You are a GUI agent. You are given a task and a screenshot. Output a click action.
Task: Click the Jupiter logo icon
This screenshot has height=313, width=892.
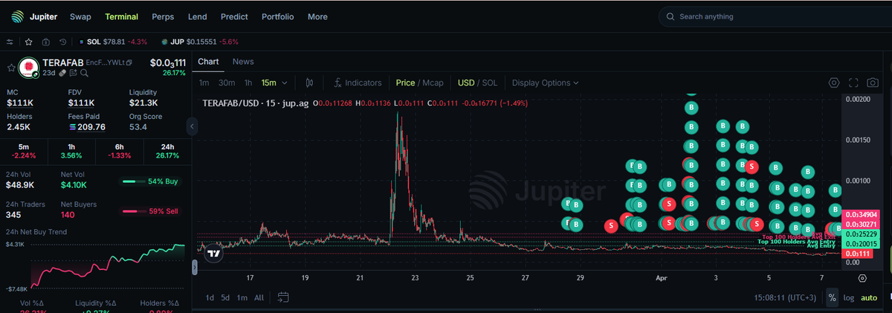[17, 16]
